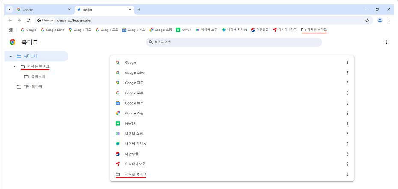Viewport: 398px width, 189px height.
Task: Open 가져온 북마크 folder in the bookmarks bar
Action: coord(314,30)
